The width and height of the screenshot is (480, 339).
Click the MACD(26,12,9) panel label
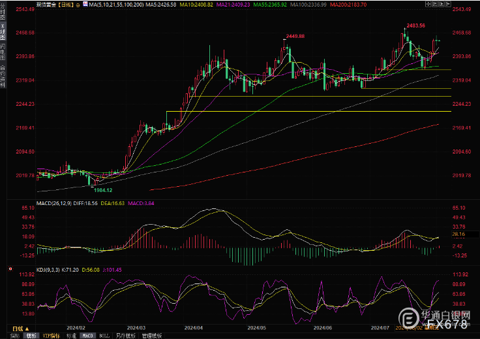point(57,203)
